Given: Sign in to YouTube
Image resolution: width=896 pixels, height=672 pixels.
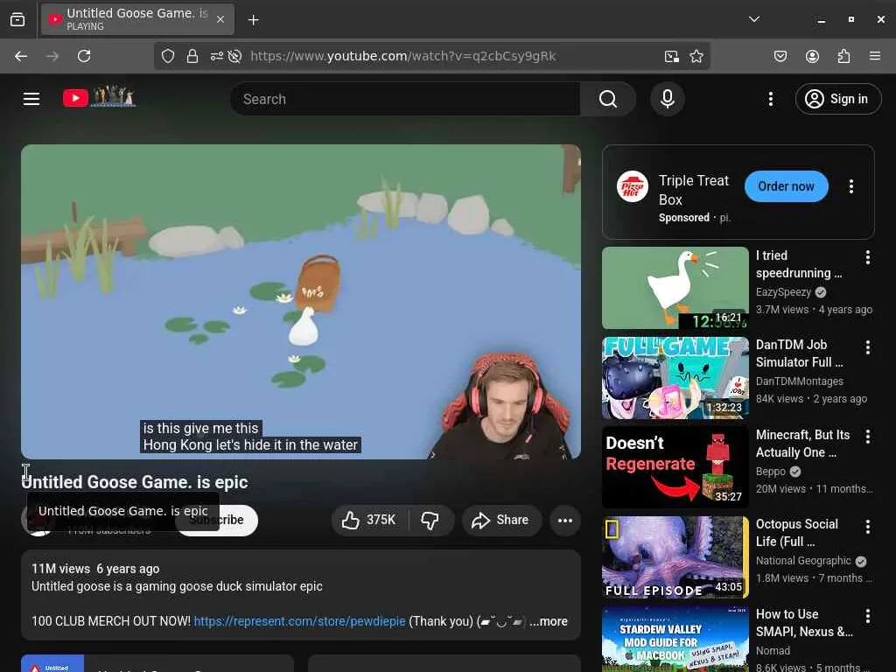Looking at the screenshot, I should point(837,99).
